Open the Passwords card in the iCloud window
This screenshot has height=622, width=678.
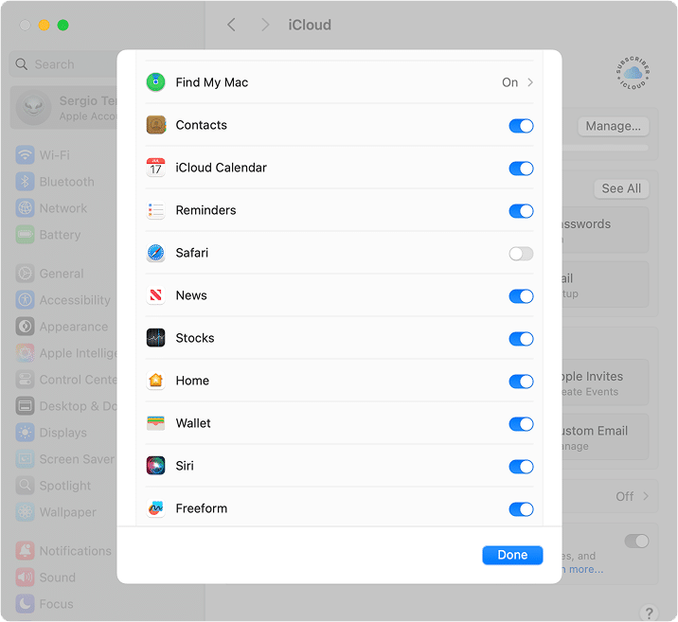click(605, 230)
